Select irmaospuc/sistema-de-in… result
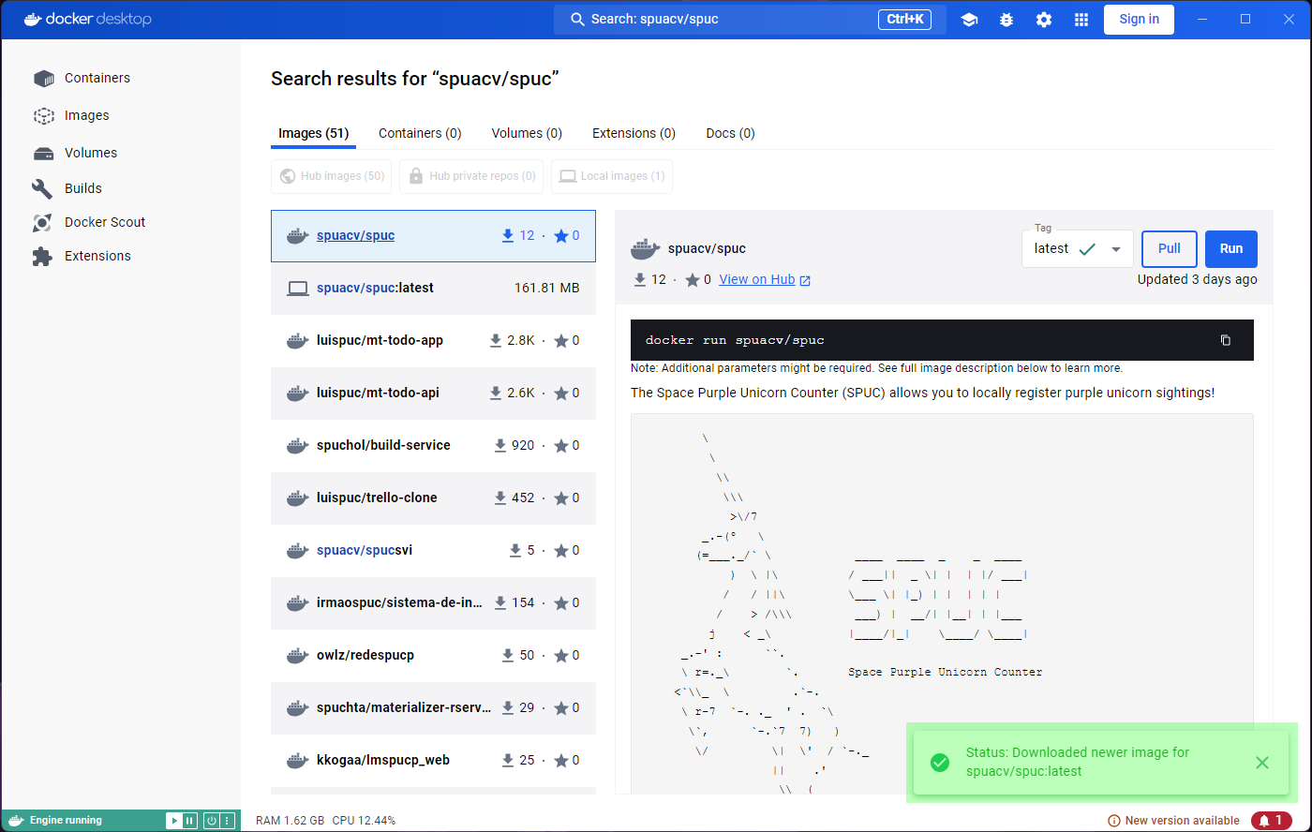Screen dimensions: 1312x832 tap(433, 602)
